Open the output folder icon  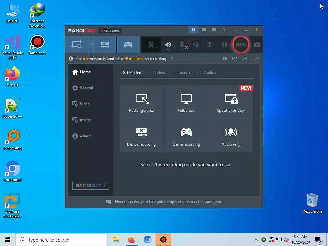tap(204, 29)
